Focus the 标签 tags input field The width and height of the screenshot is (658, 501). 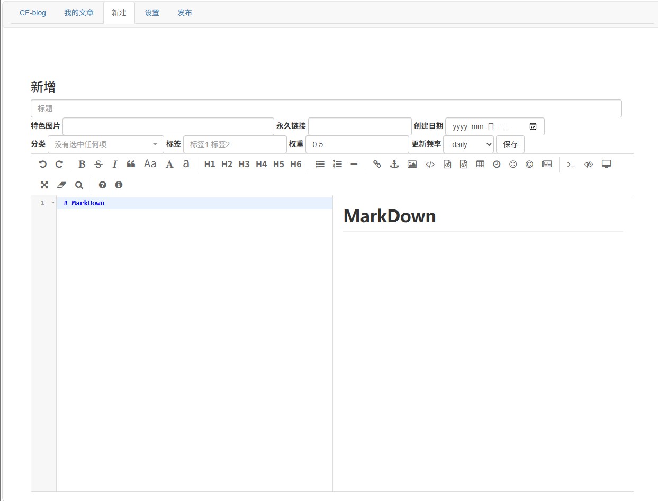235,144
